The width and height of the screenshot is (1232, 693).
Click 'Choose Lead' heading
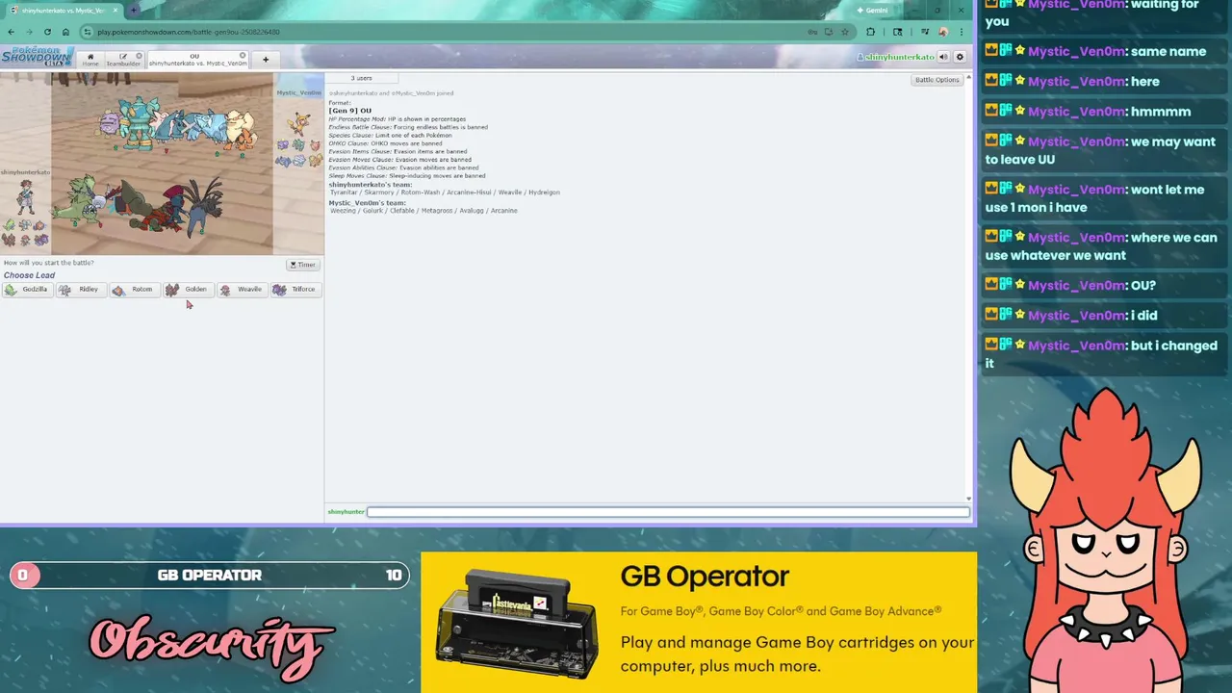point(29,275)
